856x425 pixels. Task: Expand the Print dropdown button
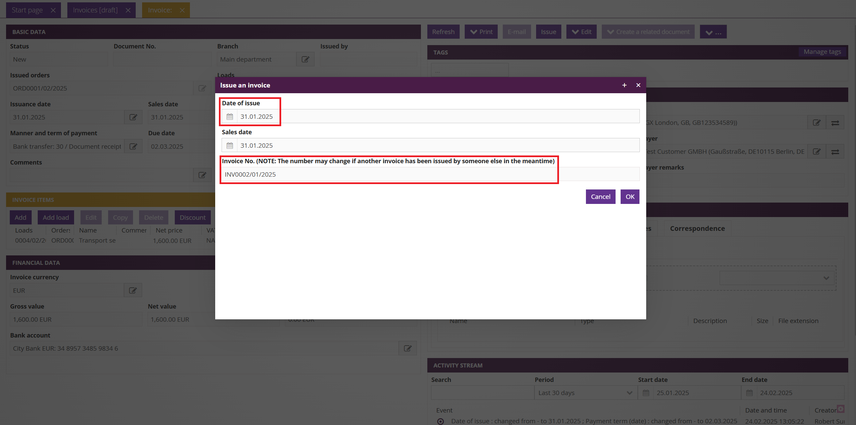[481, 32]
